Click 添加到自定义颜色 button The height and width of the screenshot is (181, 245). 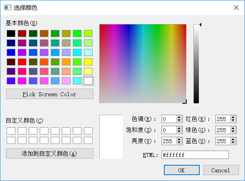pyautogui.click(x=50, y=153)
